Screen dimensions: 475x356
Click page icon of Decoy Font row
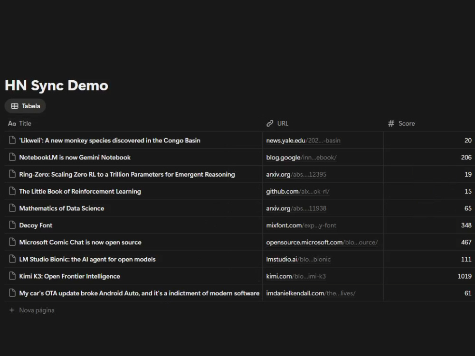[12, 225]
